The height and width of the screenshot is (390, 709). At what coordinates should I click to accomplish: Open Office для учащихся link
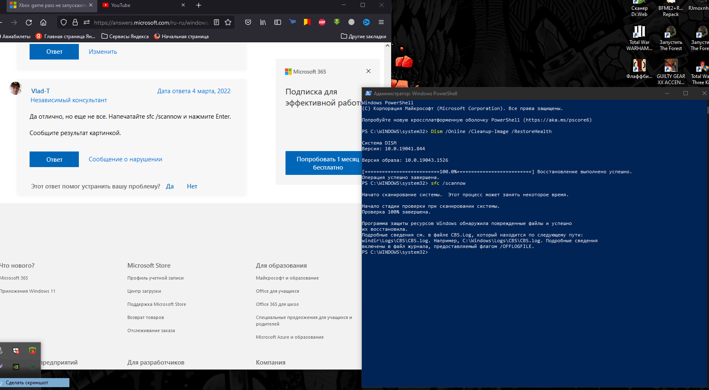(x=277, y=291)
